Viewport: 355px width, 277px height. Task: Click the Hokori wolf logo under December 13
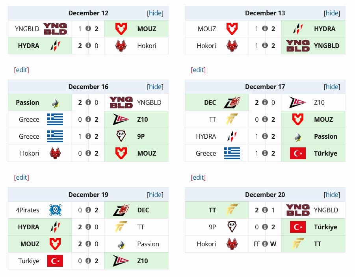coord(232,45)
